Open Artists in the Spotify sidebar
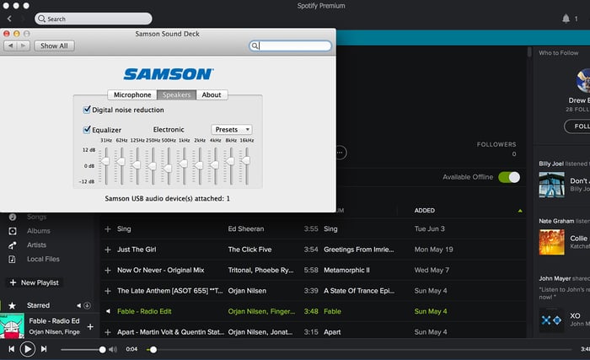590x360 pixels. coord(36,244)
